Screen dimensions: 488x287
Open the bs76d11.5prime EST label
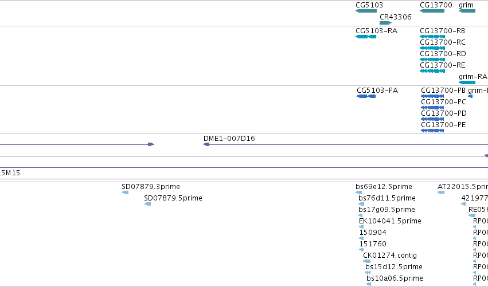pos(387,198)
